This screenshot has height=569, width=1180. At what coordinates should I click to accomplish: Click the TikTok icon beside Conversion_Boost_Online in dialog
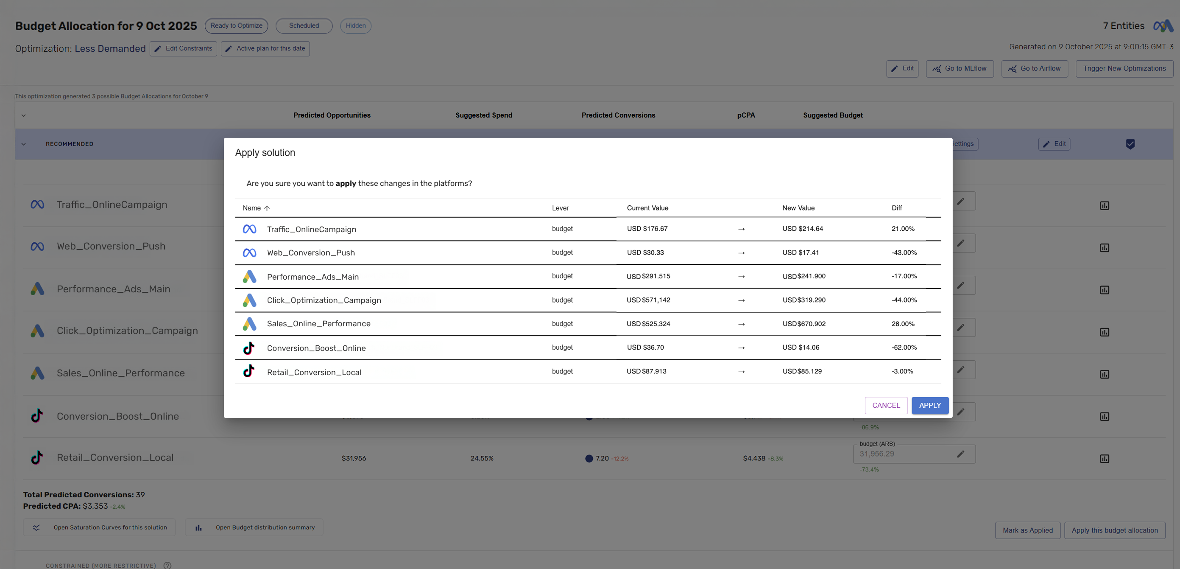(249, 348)
